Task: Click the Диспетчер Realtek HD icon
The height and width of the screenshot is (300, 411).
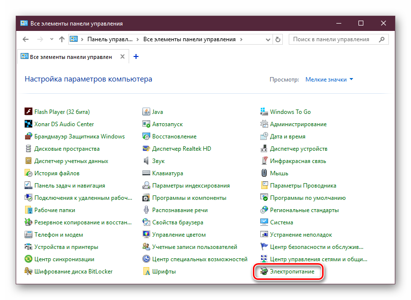Action: [146, 149]
